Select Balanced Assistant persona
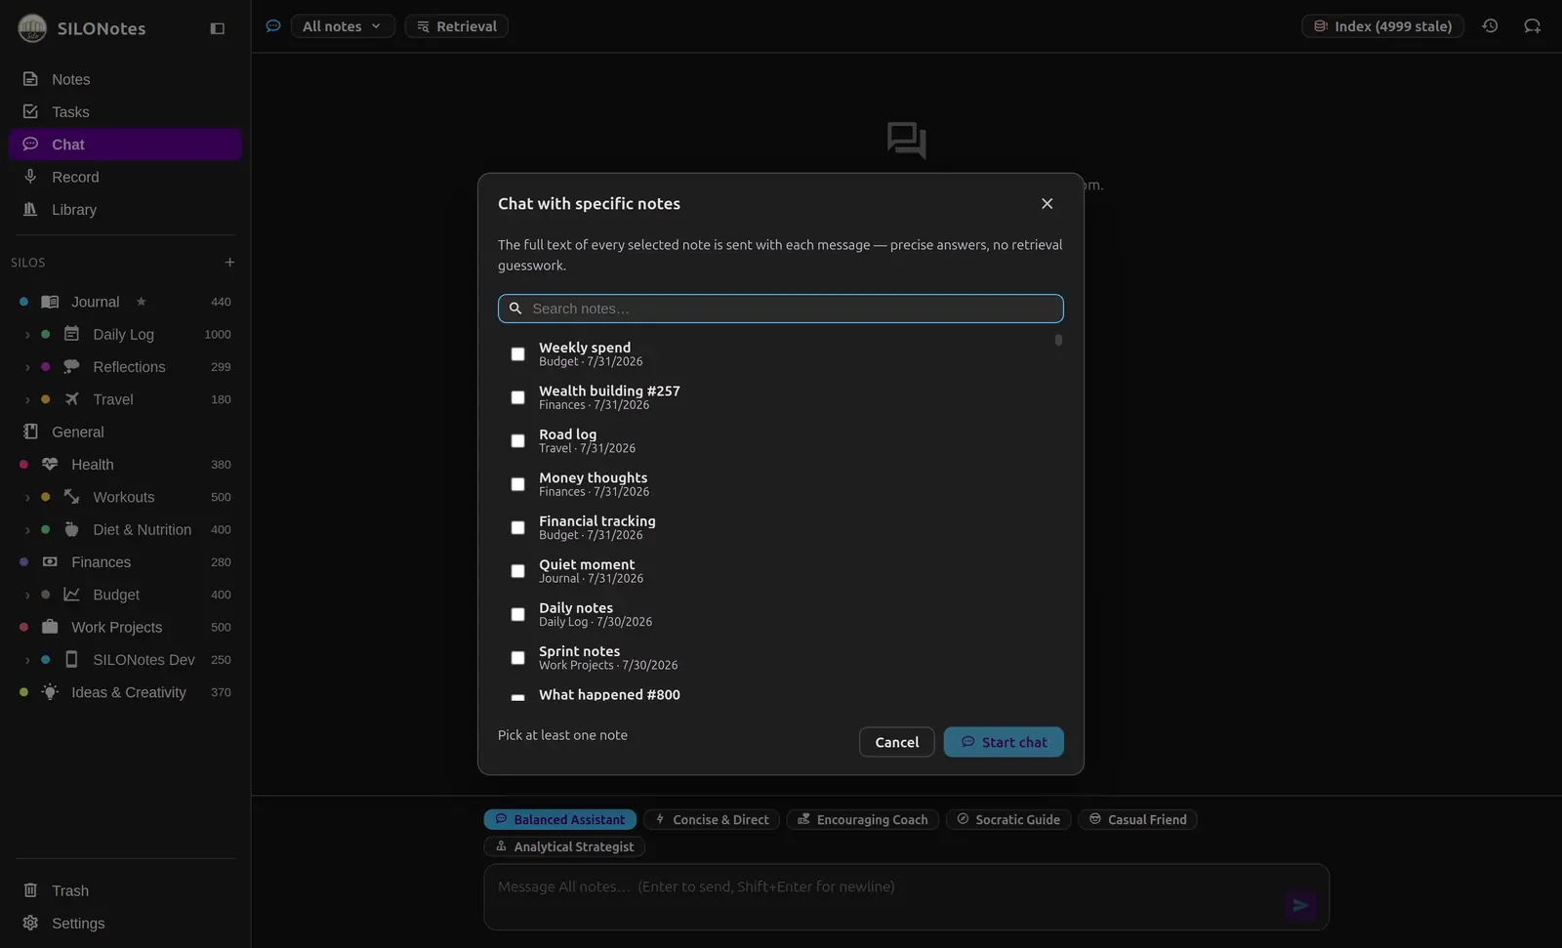Image resolution: width=1562 pixels, height=948 pixels. tap(560, 819)
